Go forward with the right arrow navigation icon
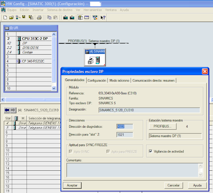 13,110
